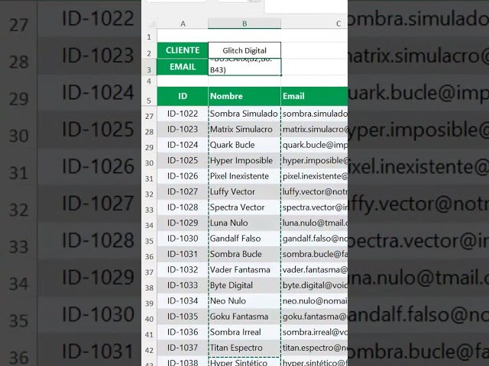Select cell ID-1036
This screenshot has height=366, width=489.
[183, 332]
